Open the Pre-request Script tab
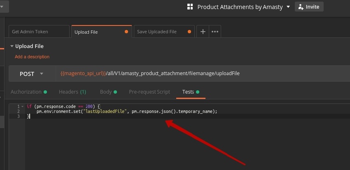 click(149, 92)
